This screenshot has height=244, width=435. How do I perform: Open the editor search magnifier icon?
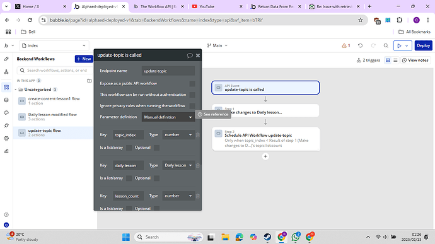pyautogui.click(x=386, y=45)
